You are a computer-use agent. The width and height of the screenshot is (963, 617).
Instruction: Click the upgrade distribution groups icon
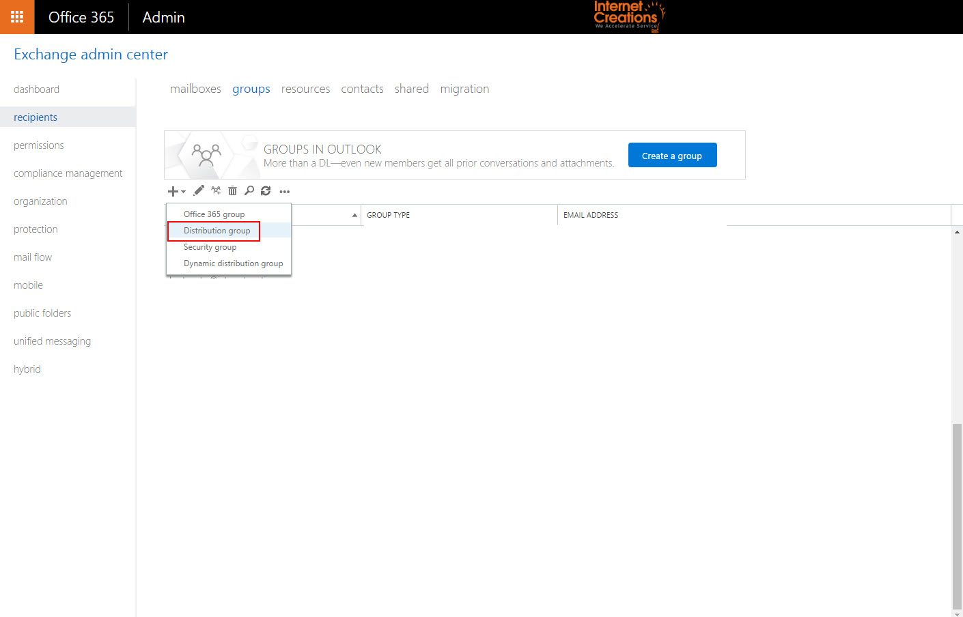[x=216, y=190]
